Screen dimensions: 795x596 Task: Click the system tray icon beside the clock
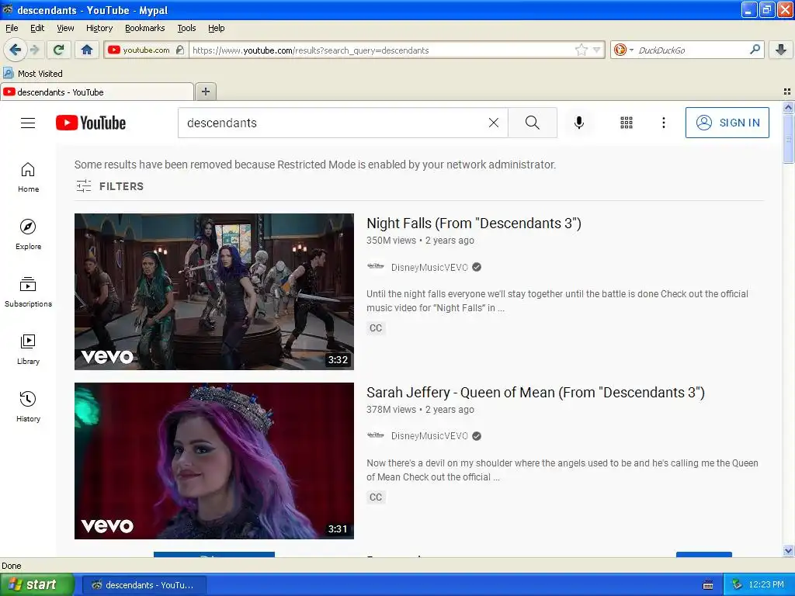coord(737,585)
